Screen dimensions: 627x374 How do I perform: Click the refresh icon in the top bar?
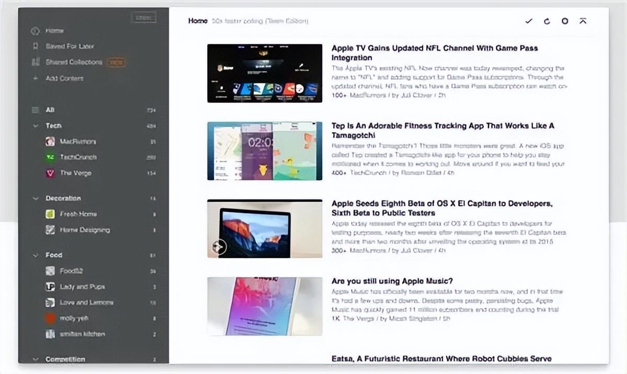coord(547,21)
